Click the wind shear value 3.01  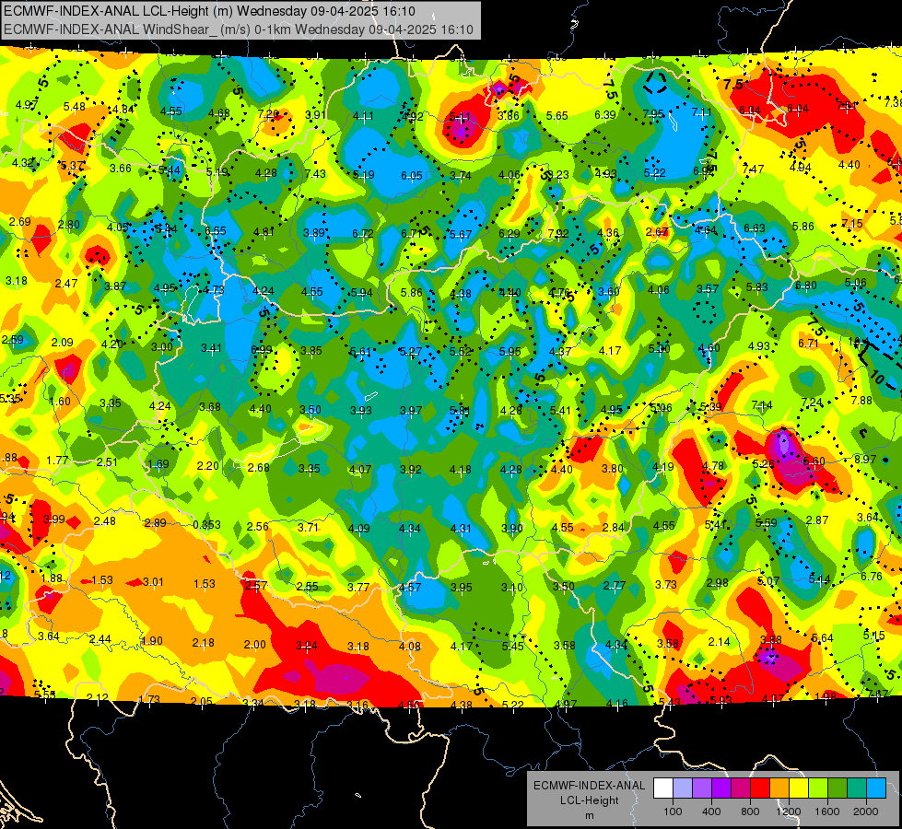point(153,581)
